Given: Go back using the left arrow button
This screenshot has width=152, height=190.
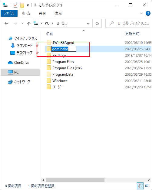Looking at the screenshot, I should click(6, 23).
